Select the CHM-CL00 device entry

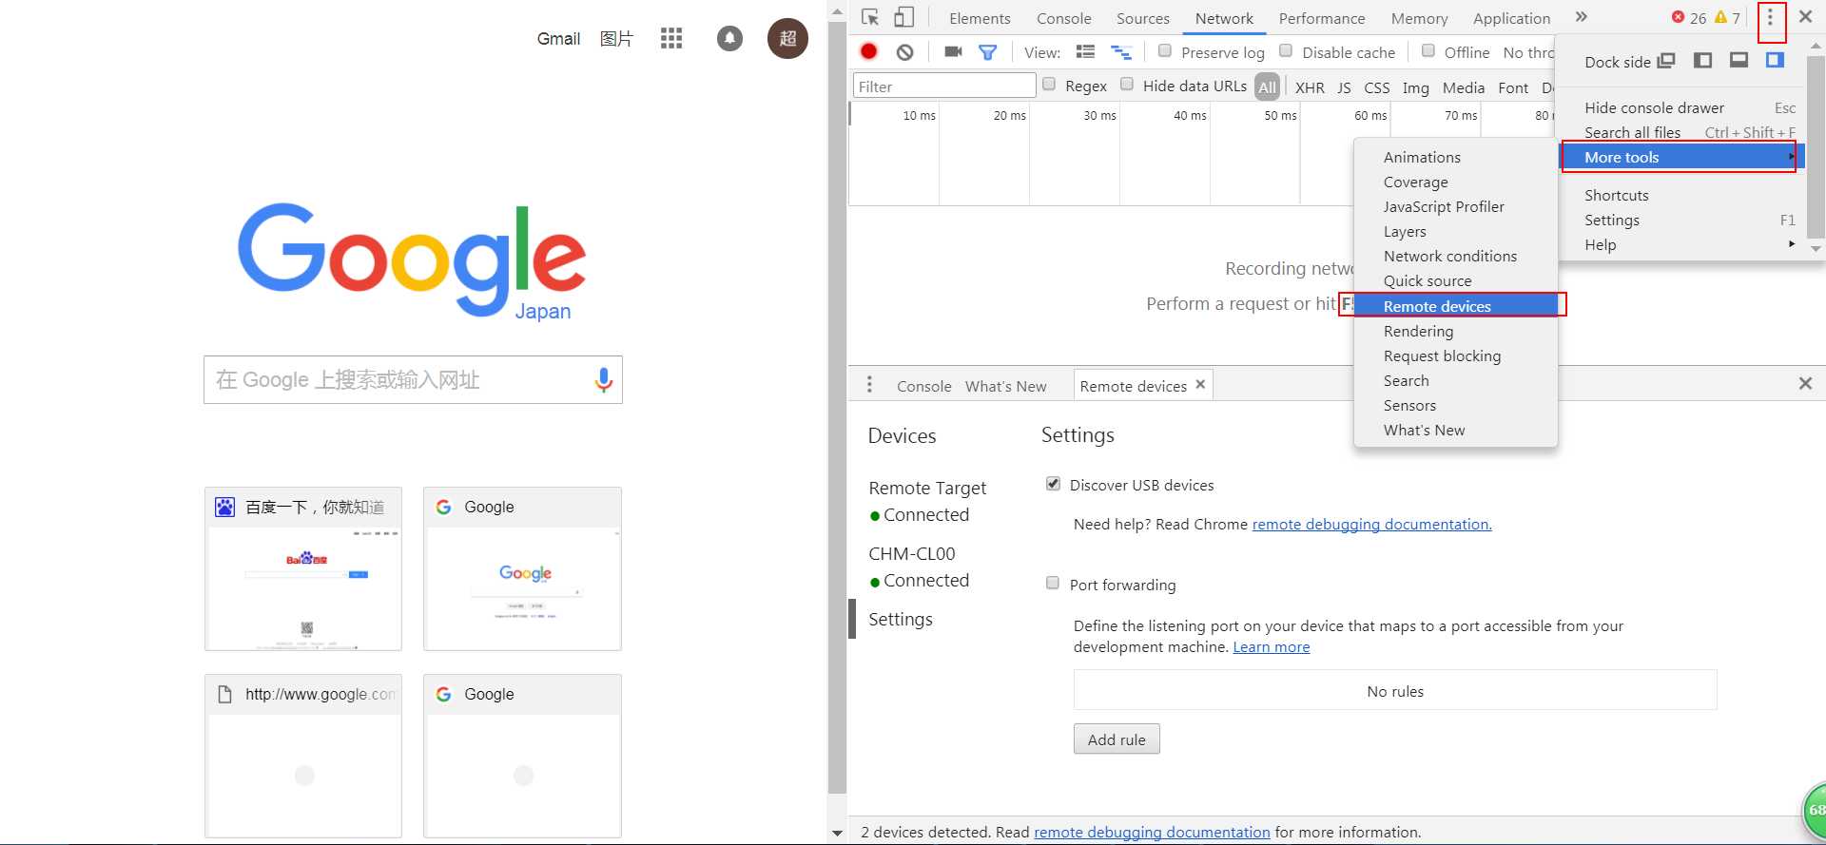point(919,567)
